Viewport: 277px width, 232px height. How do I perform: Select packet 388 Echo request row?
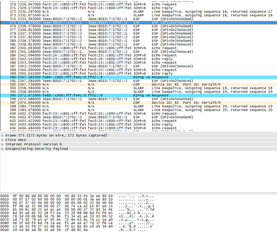(138, 70)
